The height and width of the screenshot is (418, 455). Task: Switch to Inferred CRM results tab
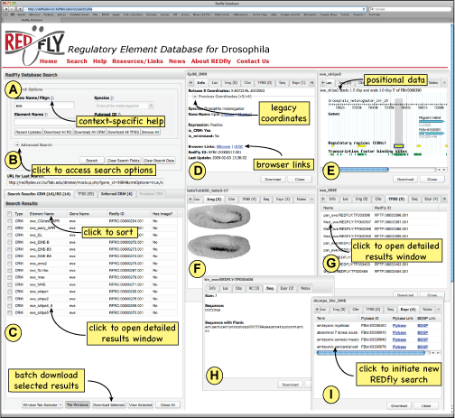pyautogui.click(x=116, y=194)
